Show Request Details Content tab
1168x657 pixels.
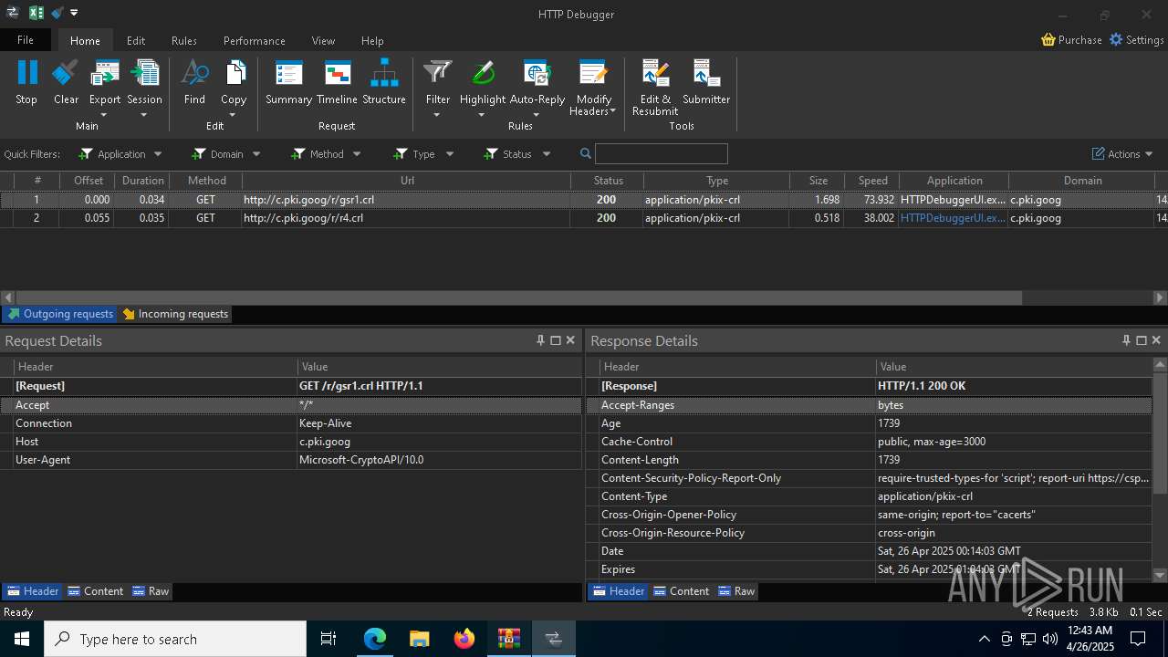[x=95, y=591]
